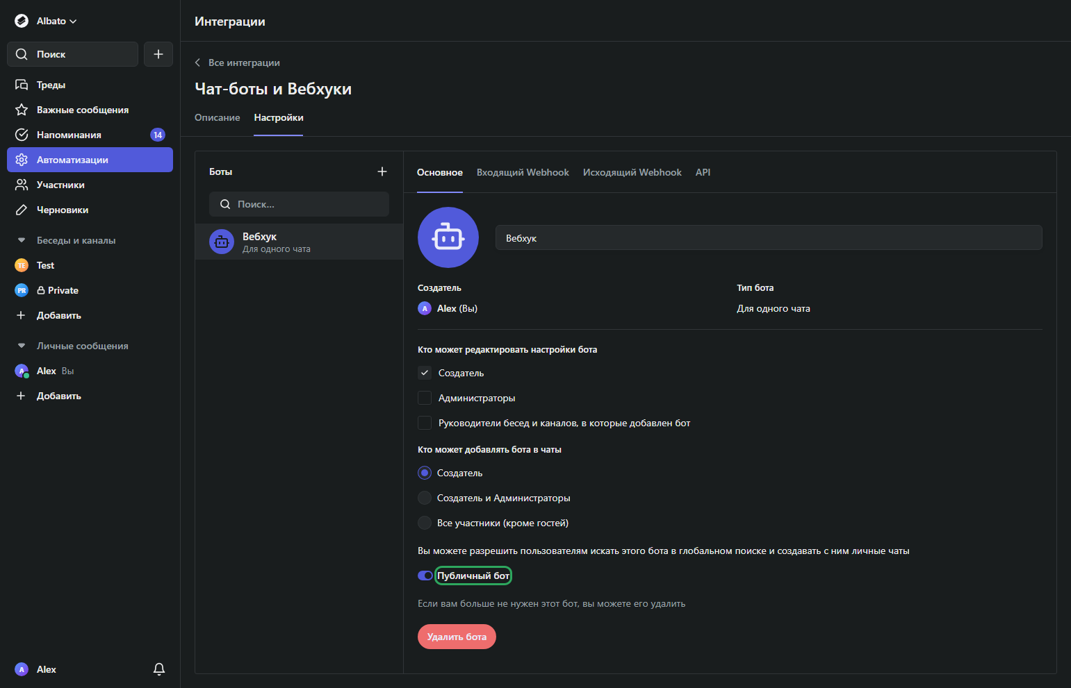Go back to All integrations

(x=238, y=62)
